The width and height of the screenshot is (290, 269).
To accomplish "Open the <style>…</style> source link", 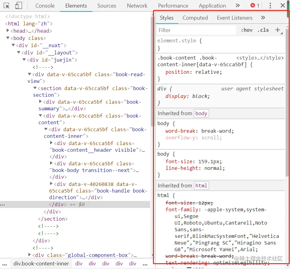I will point(260,58).
